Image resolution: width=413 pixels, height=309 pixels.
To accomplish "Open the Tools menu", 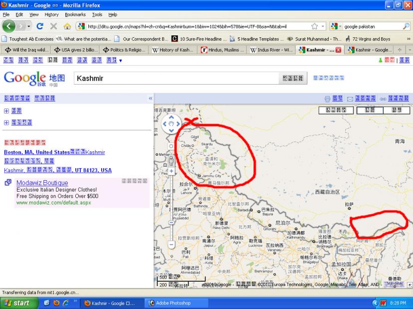I will 97,15.
